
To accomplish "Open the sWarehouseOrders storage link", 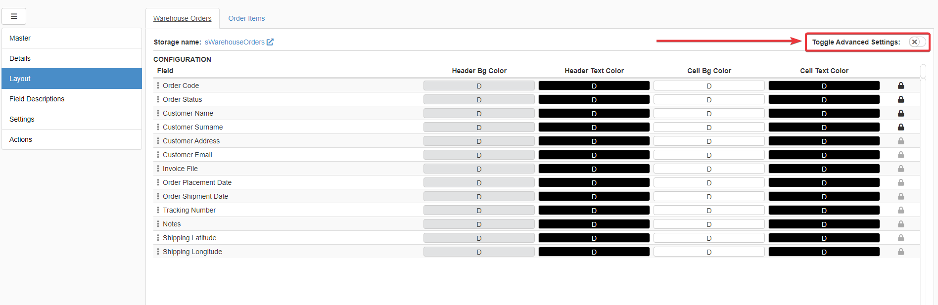I will (234, 42).
